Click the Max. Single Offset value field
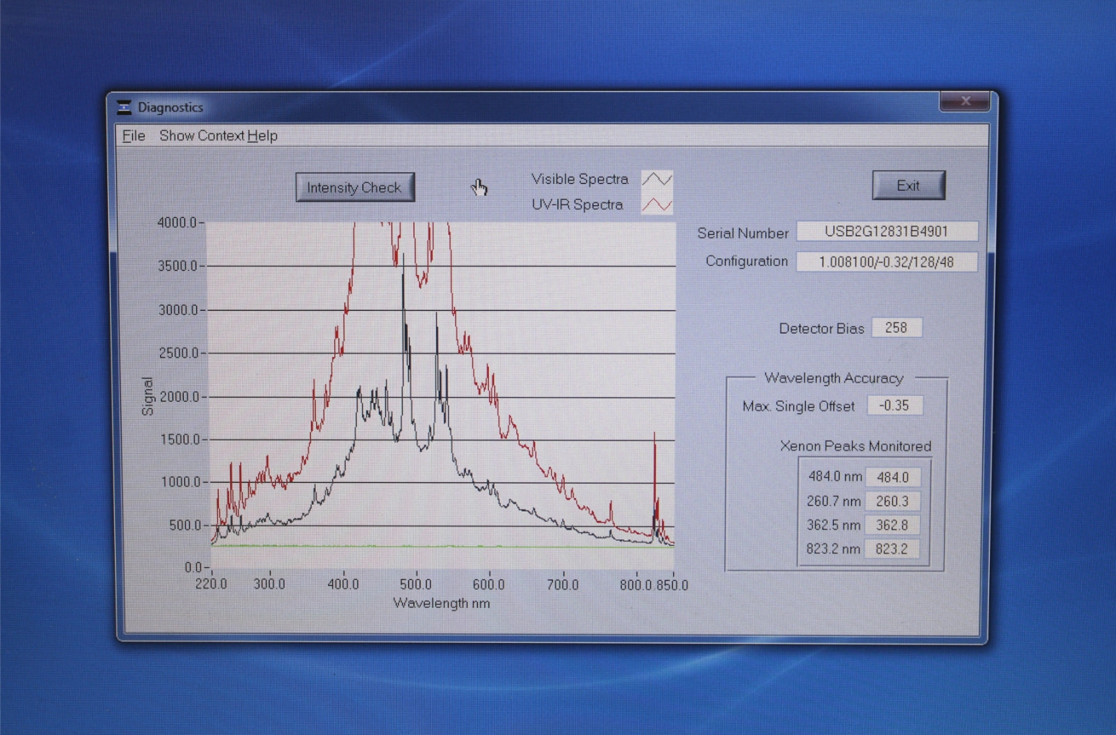The width and height of the screenshot is (1116, 735). pos(894,406)
